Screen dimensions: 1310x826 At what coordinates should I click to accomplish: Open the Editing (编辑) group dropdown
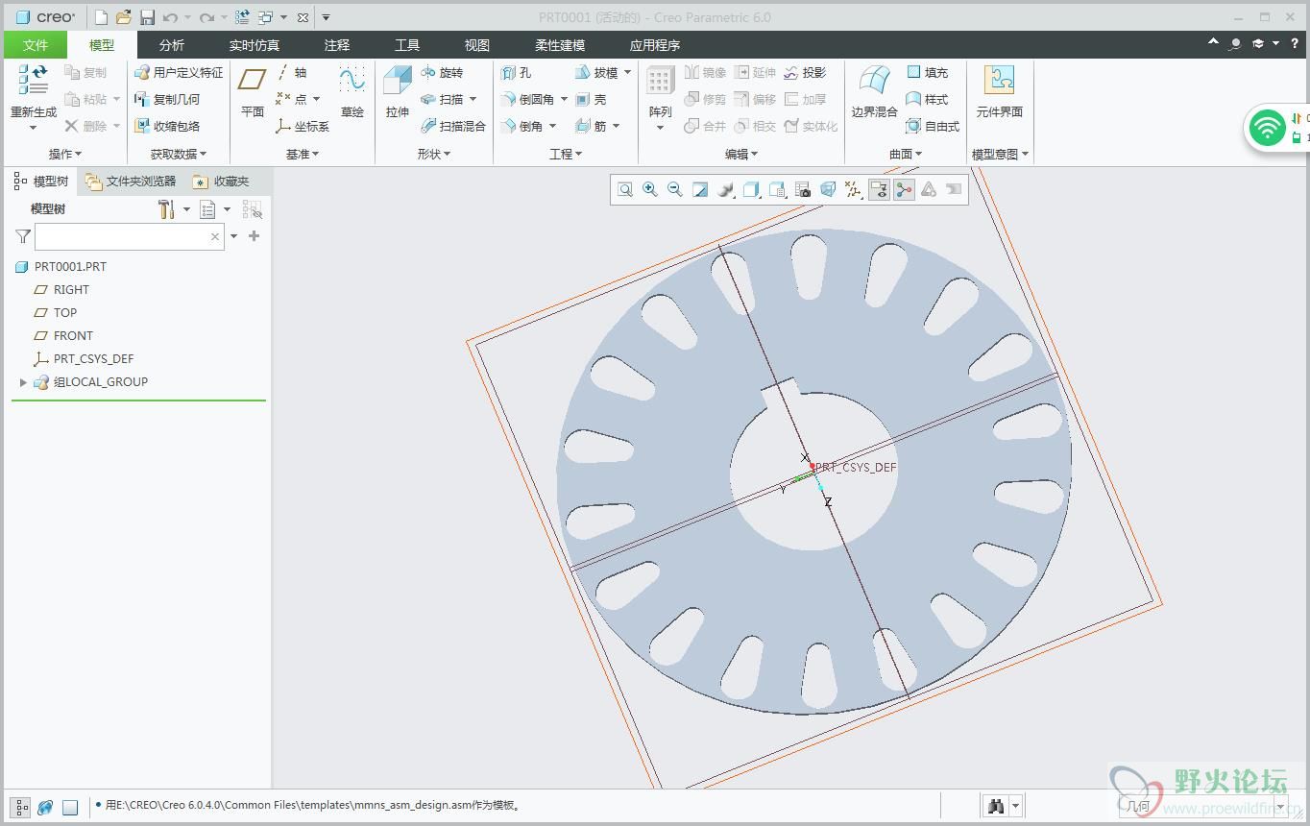coord(741,154)
